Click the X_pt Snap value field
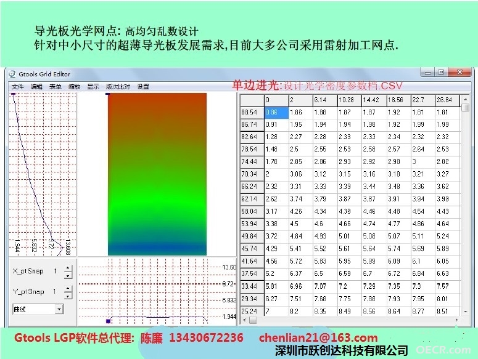478x359 pixels. (56, 271)
